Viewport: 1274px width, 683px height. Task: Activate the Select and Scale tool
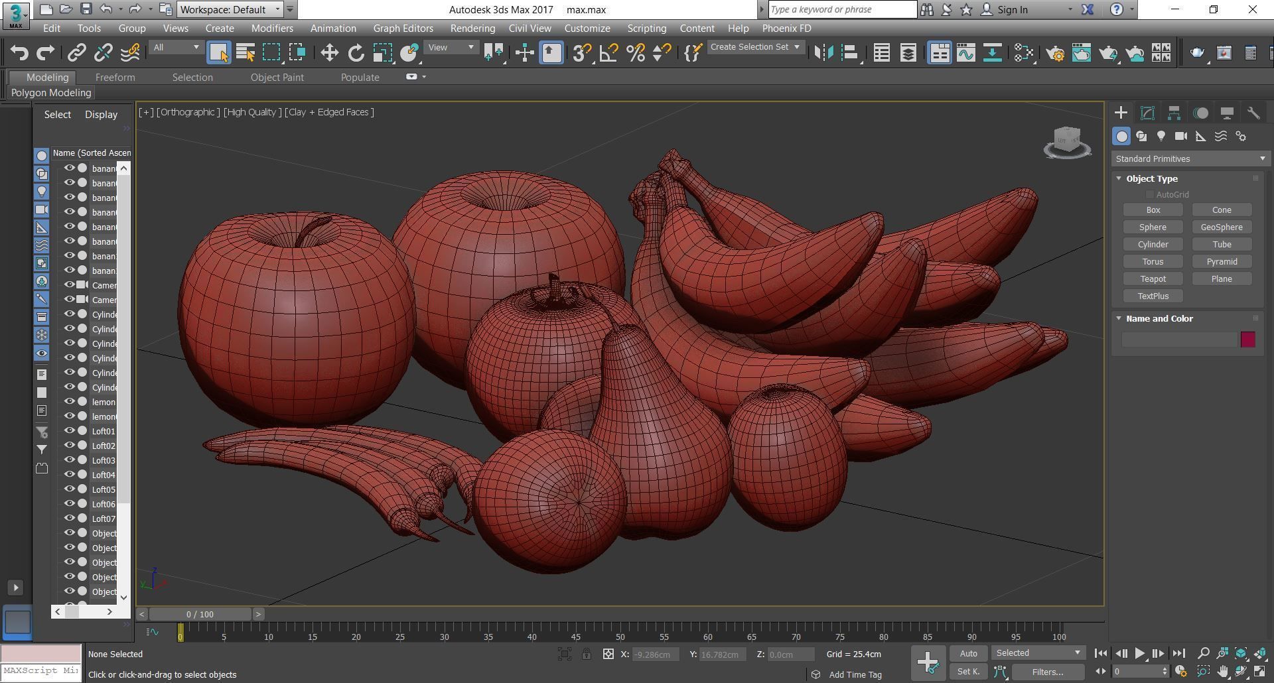tap(382, 52)
